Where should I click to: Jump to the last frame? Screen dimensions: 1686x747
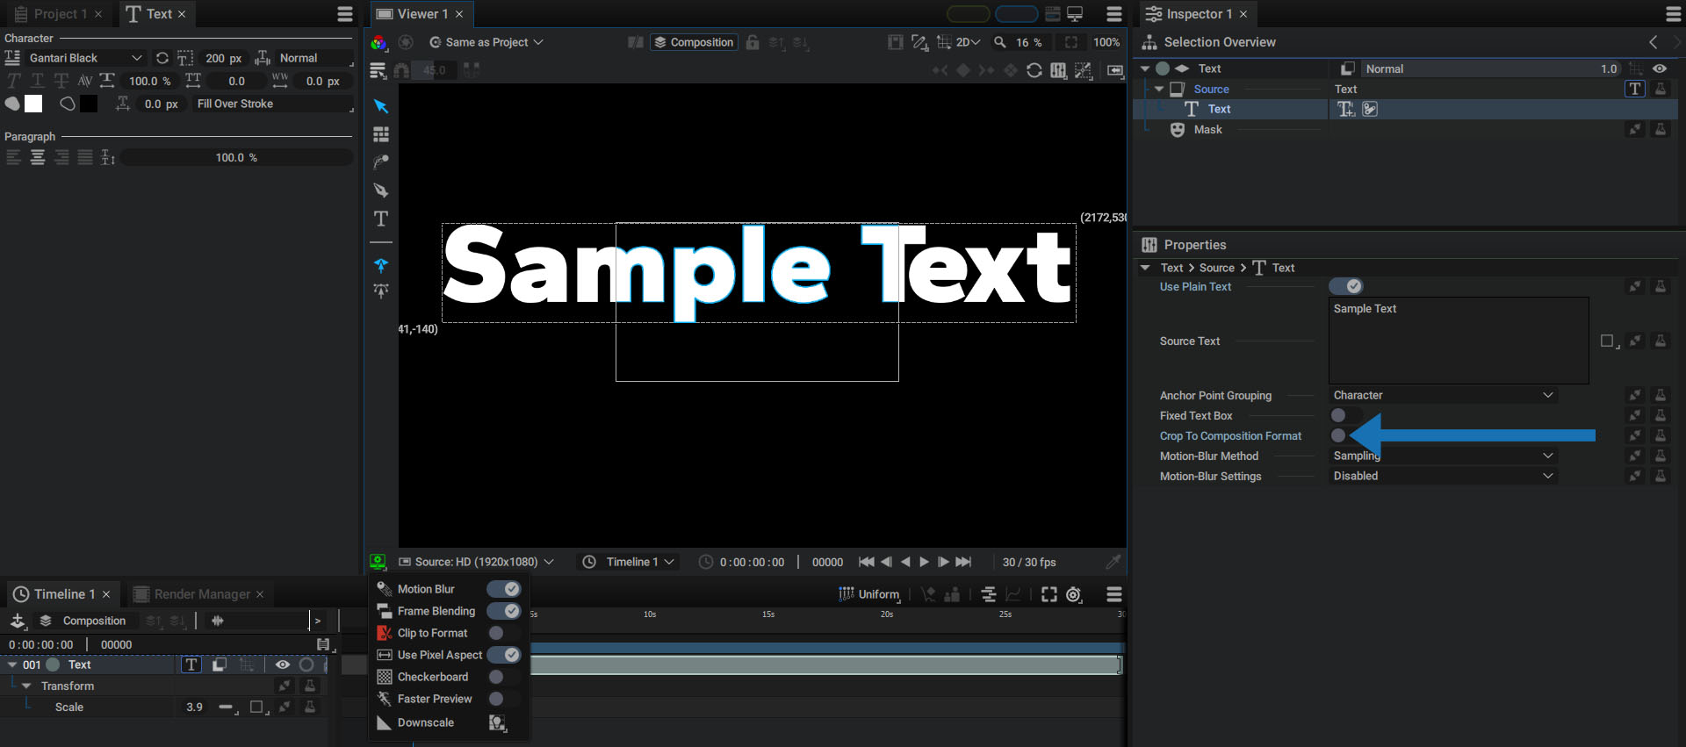click(963, 562)
